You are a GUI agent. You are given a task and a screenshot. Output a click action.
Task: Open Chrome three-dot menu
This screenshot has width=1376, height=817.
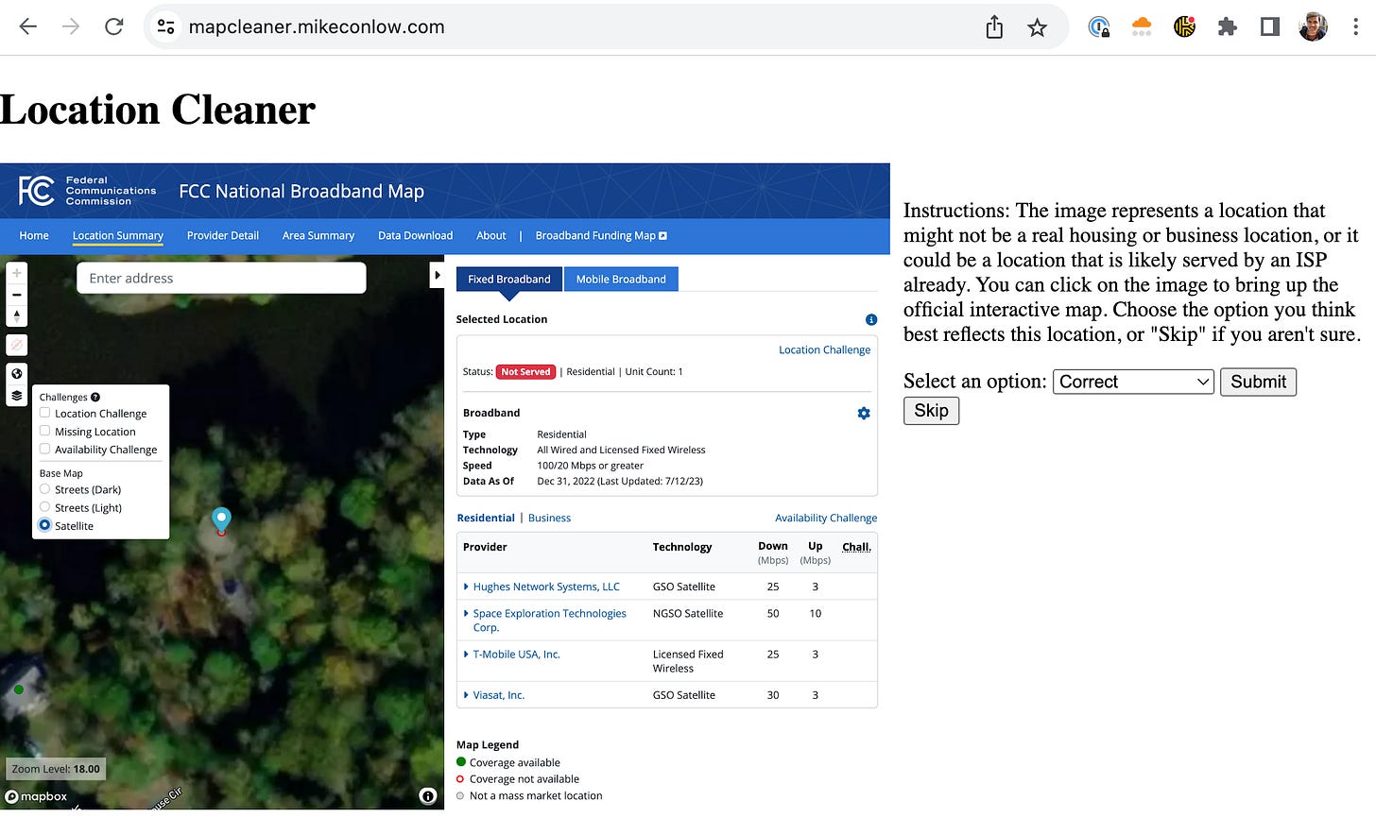1356,27
